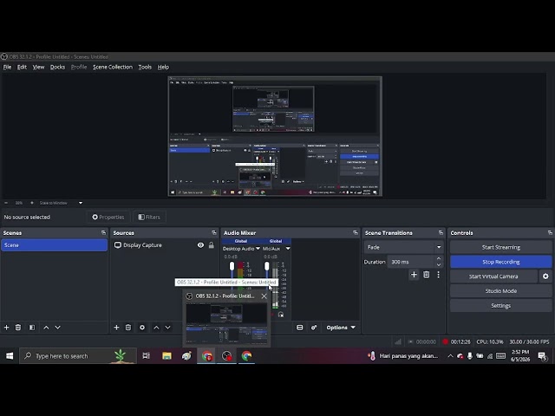
Task: Toggle microphone icon in system tray
Action: click(x=470, y=356)
